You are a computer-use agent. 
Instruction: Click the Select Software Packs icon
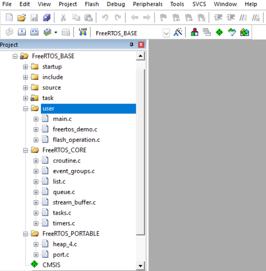pyautogui.click(x=232, y=32)
